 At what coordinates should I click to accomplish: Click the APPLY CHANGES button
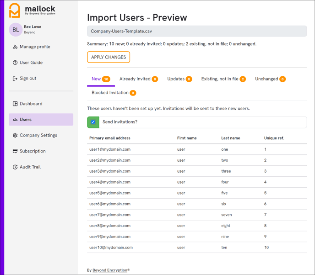(109, 57)
